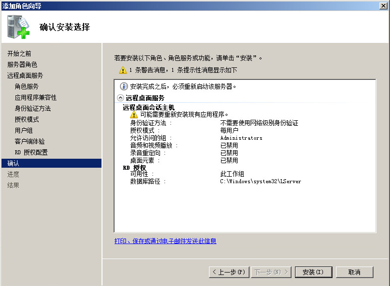Click the 远程桌面服务 section header text
Image resolution: width=390 pixels, height=286 pixels.
145,98
